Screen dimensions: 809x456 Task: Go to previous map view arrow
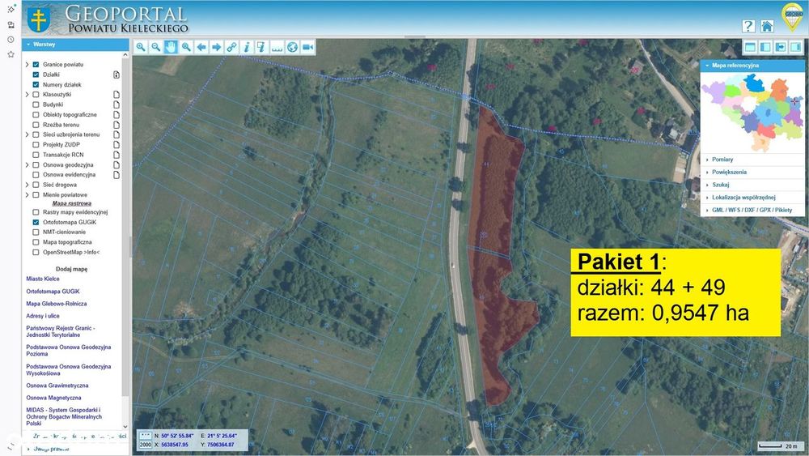point(201,47)
